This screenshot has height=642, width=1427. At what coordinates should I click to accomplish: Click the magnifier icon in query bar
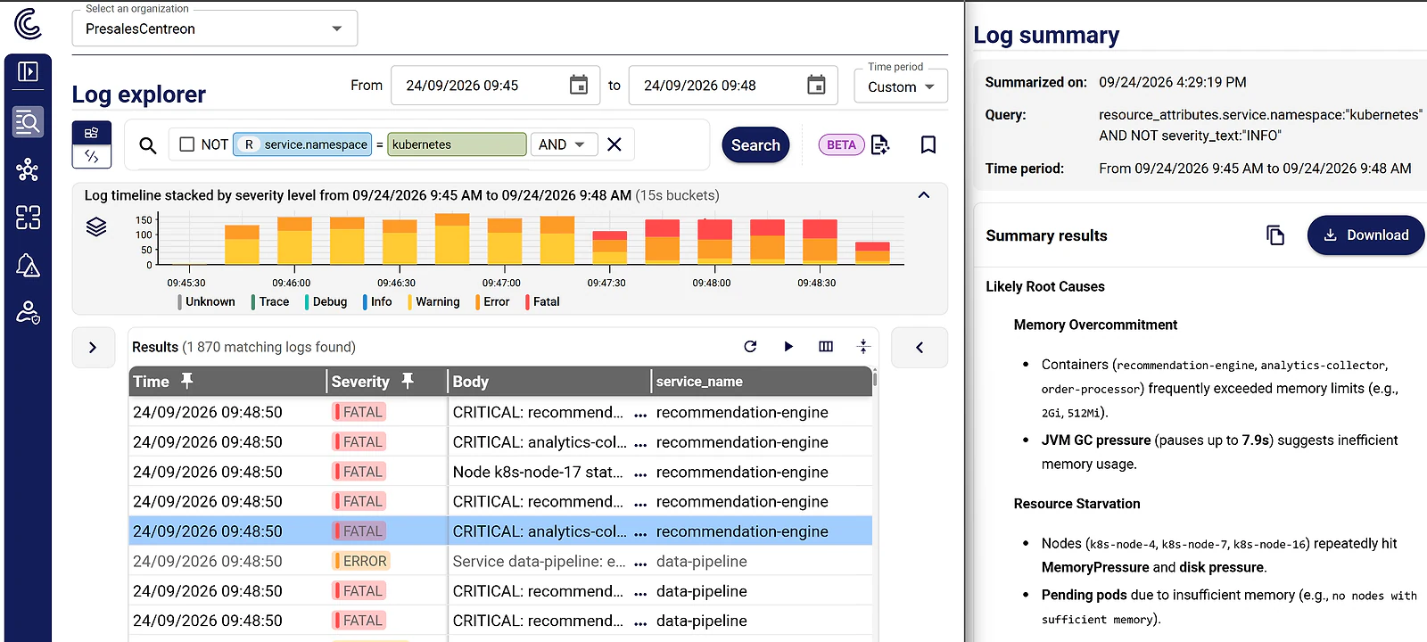(x=148, y=144)
